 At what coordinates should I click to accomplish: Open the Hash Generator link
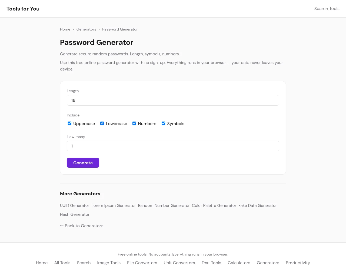click(x=75, y=214)
